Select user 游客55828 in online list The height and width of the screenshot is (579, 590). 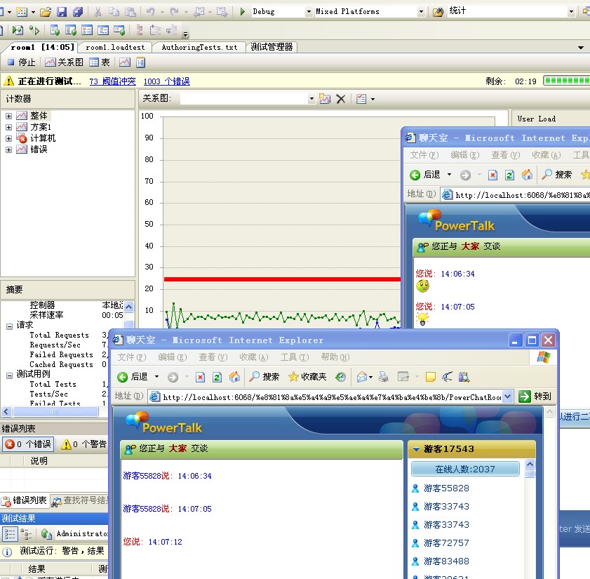coord(446,488)
